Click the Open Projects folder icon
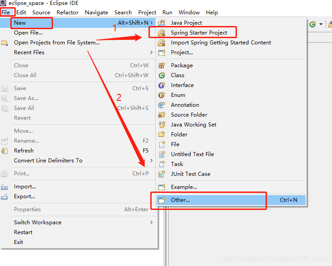This screenshot has height=266, width=332. 4,43
